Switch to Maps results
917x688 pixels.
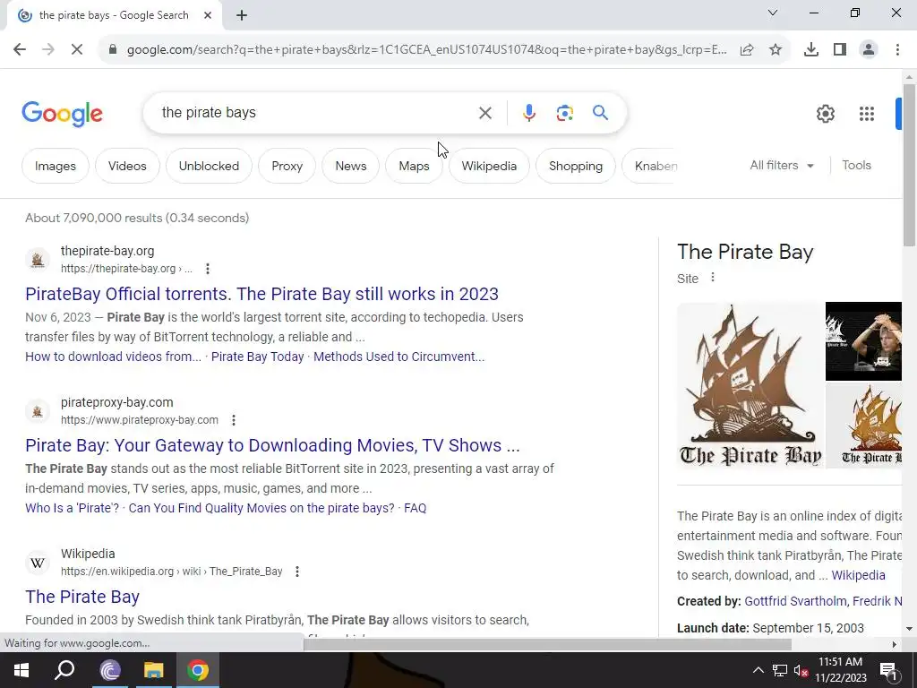(x=414, y=166)
